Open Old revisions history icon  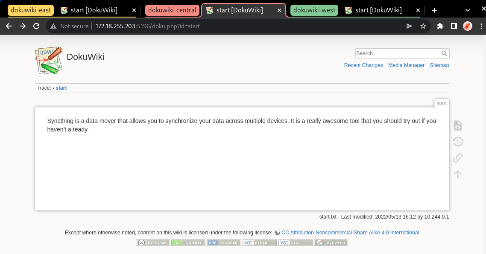[x=457, y=142]
